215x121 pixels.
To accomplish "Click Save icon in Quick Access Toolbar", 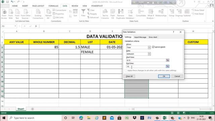I will pos(7,2).
